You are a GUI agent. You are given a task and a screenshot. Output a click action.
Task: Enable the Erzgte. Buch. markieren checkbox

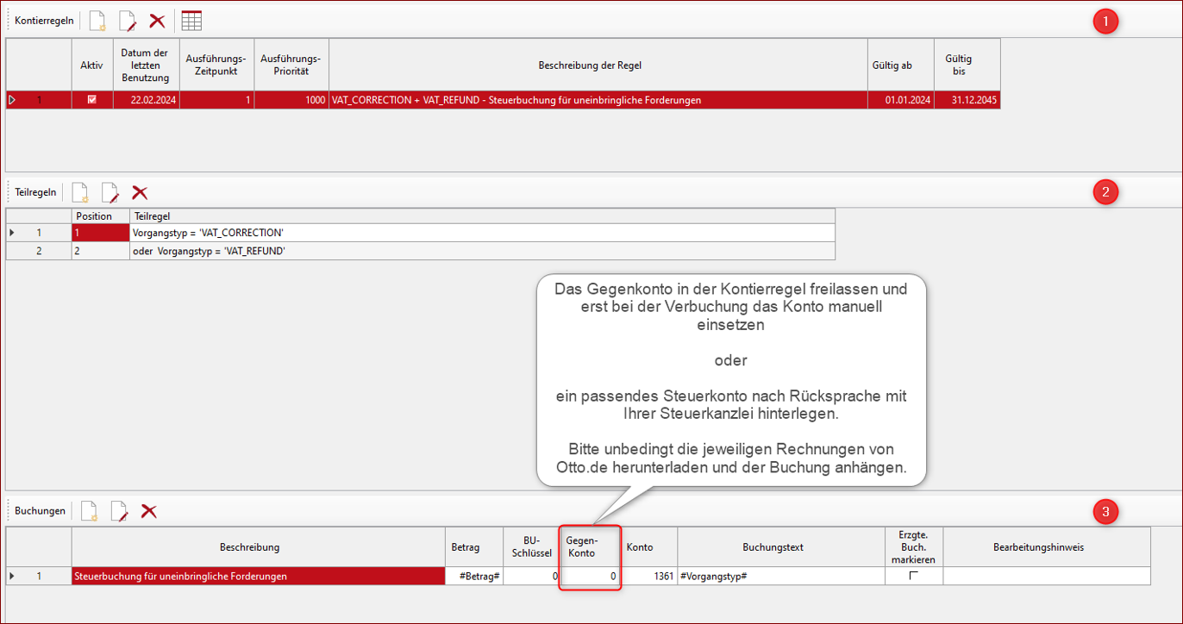[914, 576]
